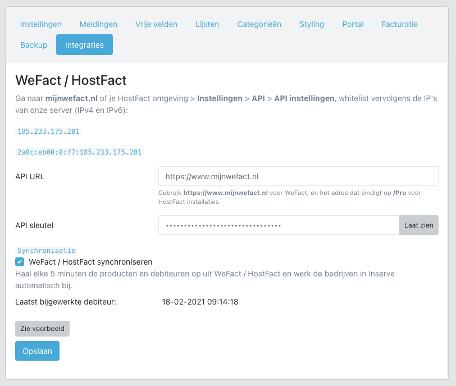Screen dimensions: 456x386
Task: Click the timestamp 18-02-2021 09:14:18
Action: (200, 302)
